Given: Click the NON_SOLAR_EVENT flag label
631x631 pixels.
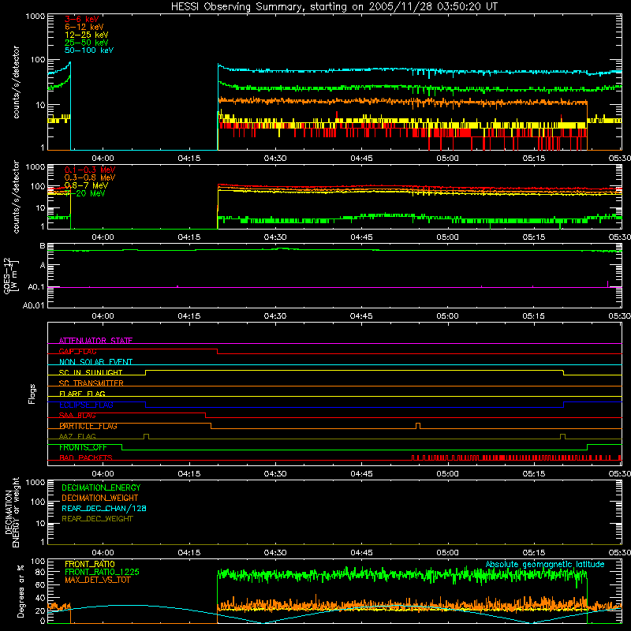Looking at the screenshot, I should tap(95, 362).
